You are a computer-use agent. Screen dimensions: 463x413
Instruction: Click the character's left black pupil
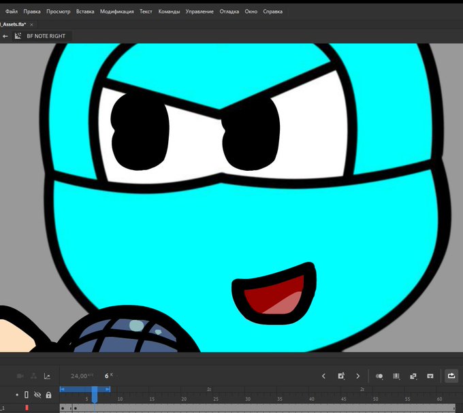pyautogui.click(x=140, y=131)
